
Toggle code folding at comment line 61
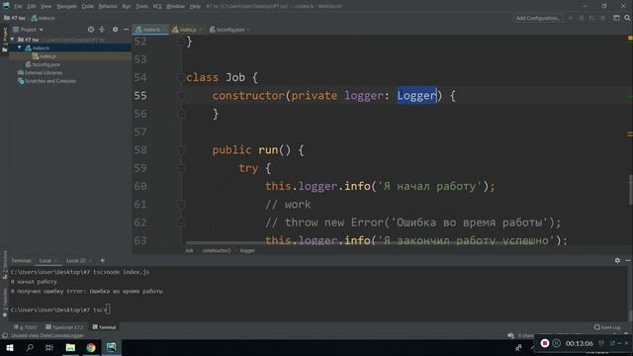tap(181, 205)
